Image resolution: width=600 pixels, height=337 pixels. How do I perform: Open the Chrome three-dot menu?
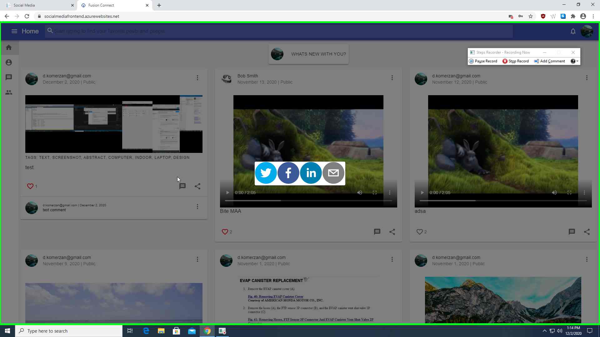593,16
